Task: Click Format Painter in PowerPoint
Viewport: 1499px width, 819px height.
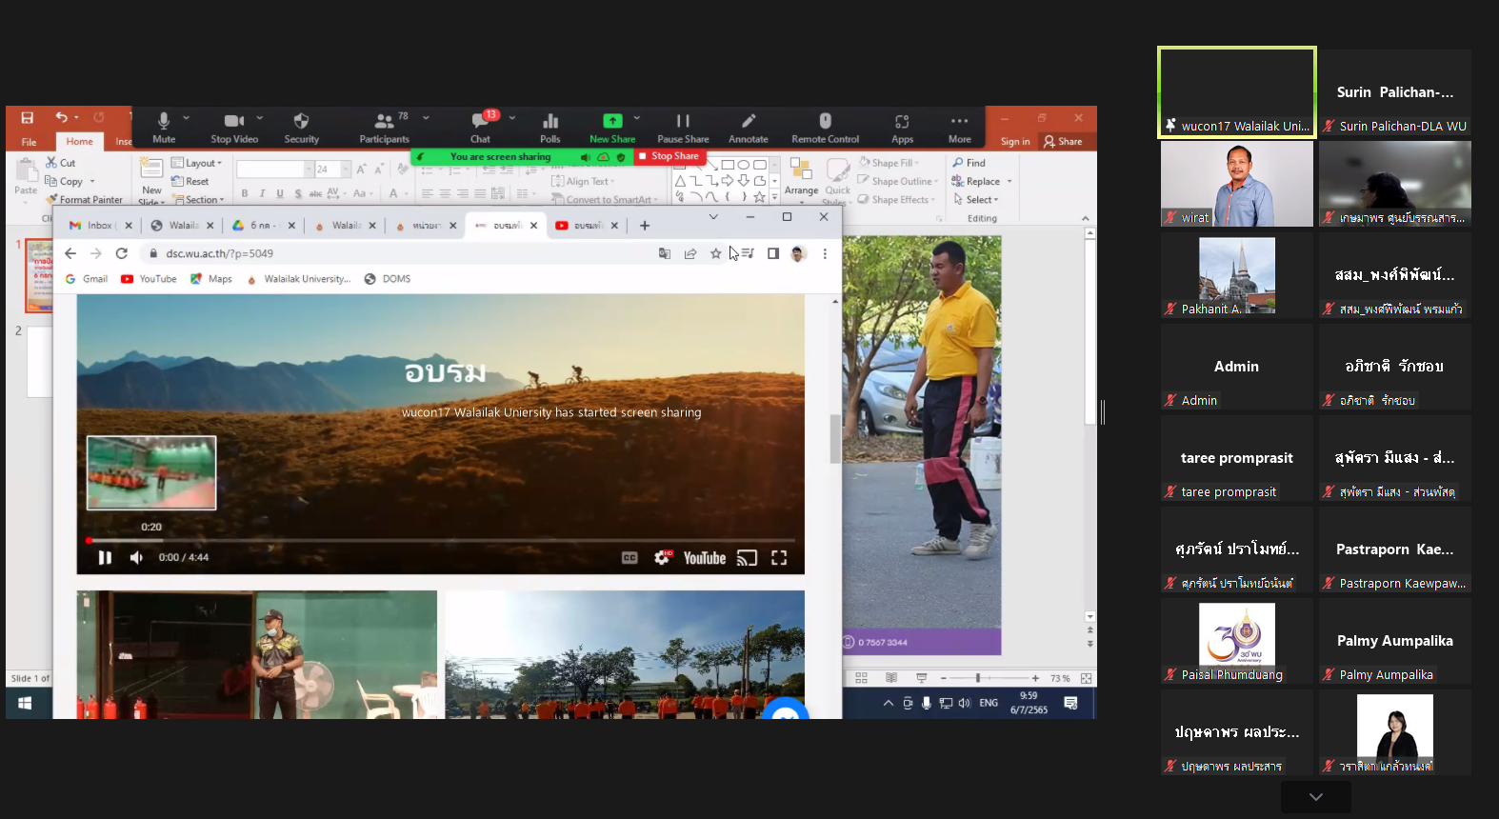Action: 84,200
